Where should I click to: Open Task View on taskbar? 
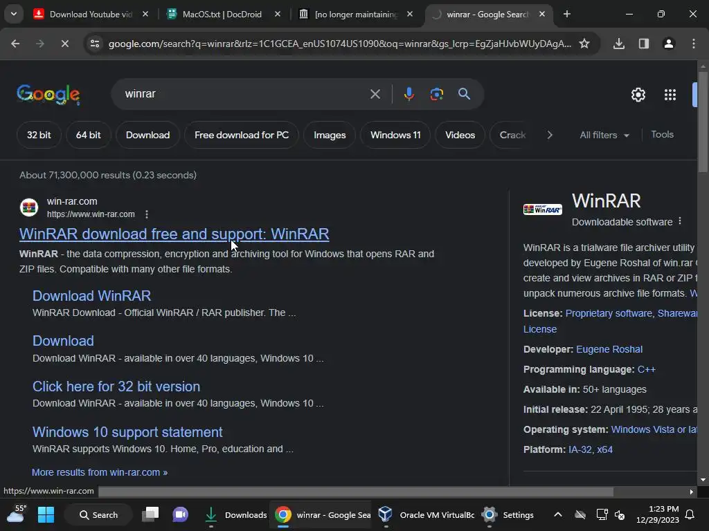(150, 514)
